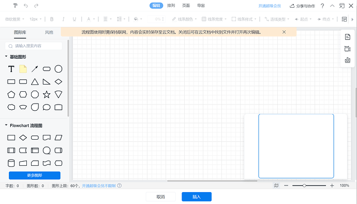Pick the speech bubble shape
This screenshot has width=357, height=204.
click(47, 107)
